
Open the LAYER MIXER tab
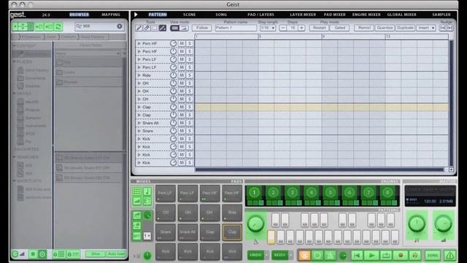click(x=303, y=15)
